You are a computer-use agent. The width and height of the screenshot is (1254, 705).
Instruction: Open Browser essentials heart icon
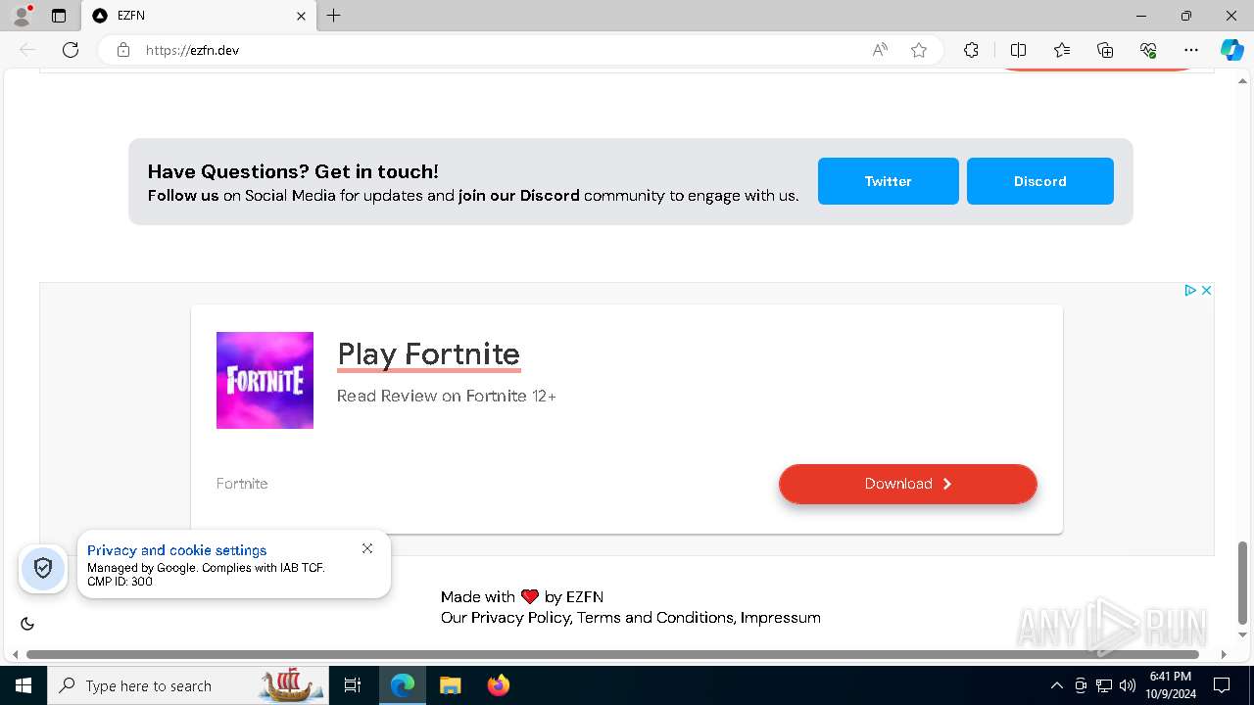coord(1148,50)
